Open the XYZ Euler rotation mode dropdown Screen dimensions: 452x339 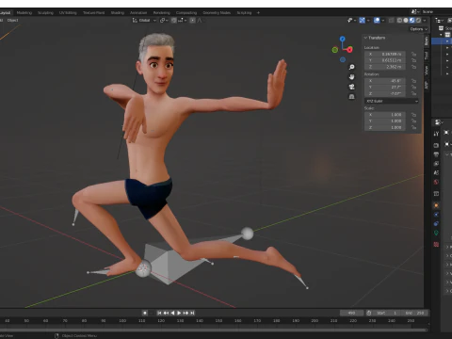coord(392,101)
